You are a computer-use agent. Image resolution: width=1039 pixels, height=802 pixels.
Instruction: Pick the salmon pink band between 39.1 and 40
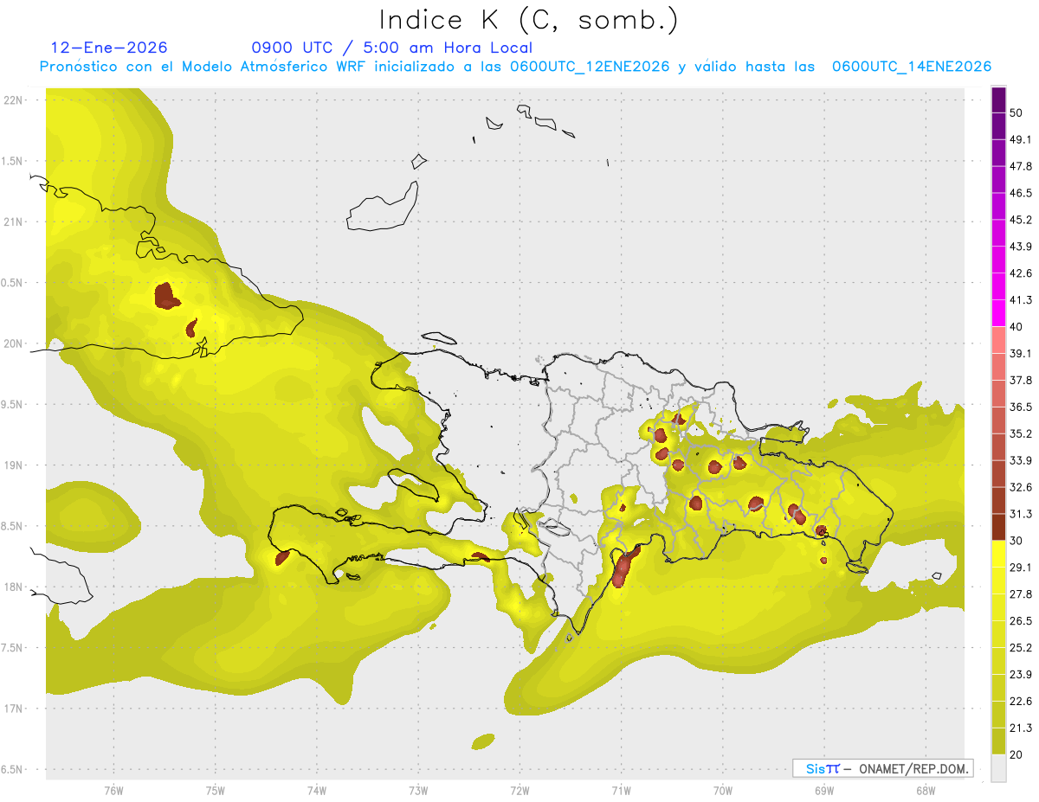(998, 340)
